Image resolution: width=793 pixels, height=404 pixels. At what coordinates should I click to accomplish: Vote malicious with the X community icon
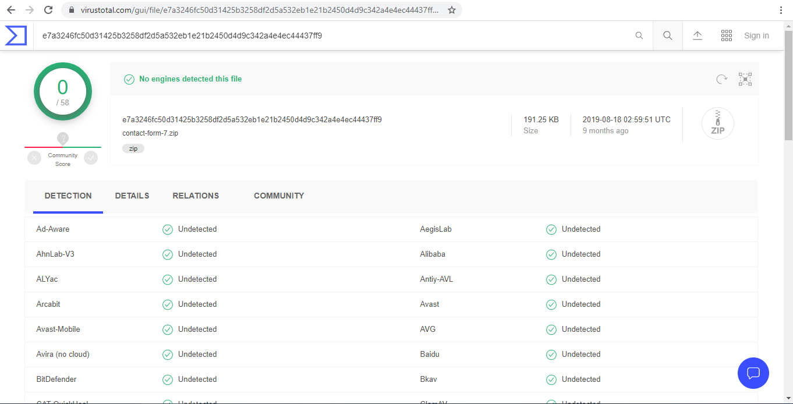point(34,157)
